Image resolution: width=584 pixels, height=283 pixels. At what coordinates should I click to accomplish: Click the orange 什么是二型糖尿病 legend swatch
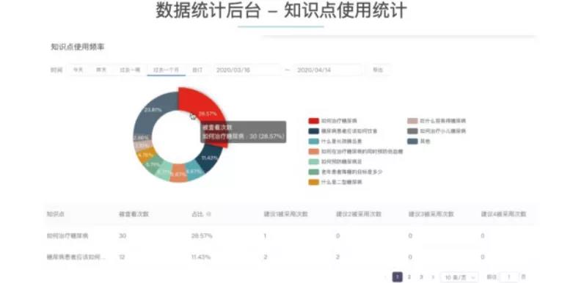click(313, 182)
